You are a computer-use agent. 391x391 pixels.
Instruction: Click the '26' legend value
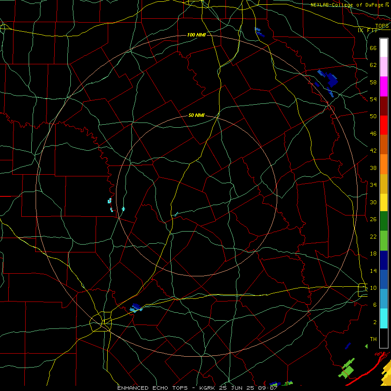[373, 219]
